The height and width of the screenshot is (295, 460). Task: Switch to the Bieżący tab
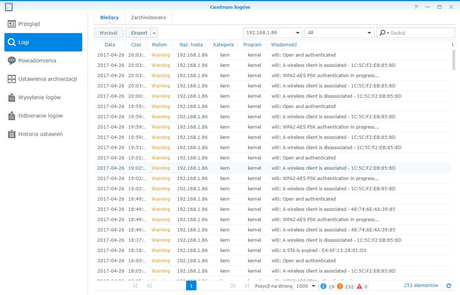(109, 17)
